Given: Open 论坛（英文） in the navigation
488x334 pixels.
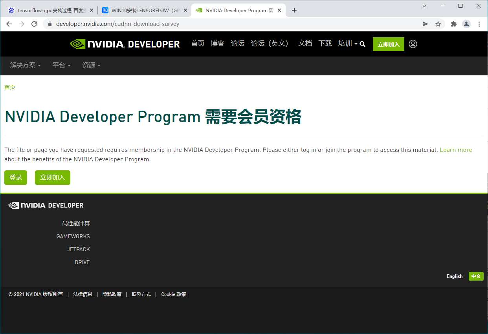Looking at the screenshot, I should [x=271, y=44].
